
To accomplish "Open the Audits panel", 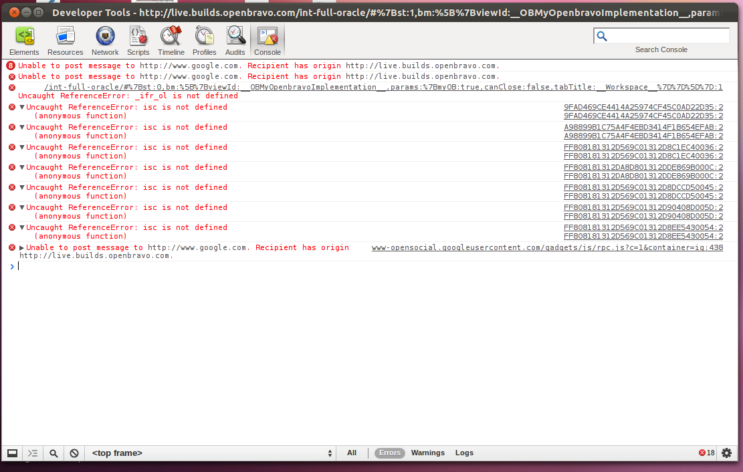I will (x=235, y=41).
